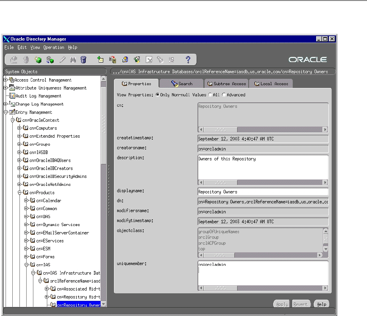The height and width of the screenshot is (316, 367).
Task: Click the Help button at bottom right
Action: tap(321, 304)
